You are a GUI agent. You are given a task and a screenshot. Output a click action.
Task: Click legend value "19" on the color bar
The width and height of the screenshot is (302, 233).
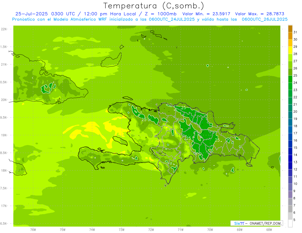[x=295, y=119]
